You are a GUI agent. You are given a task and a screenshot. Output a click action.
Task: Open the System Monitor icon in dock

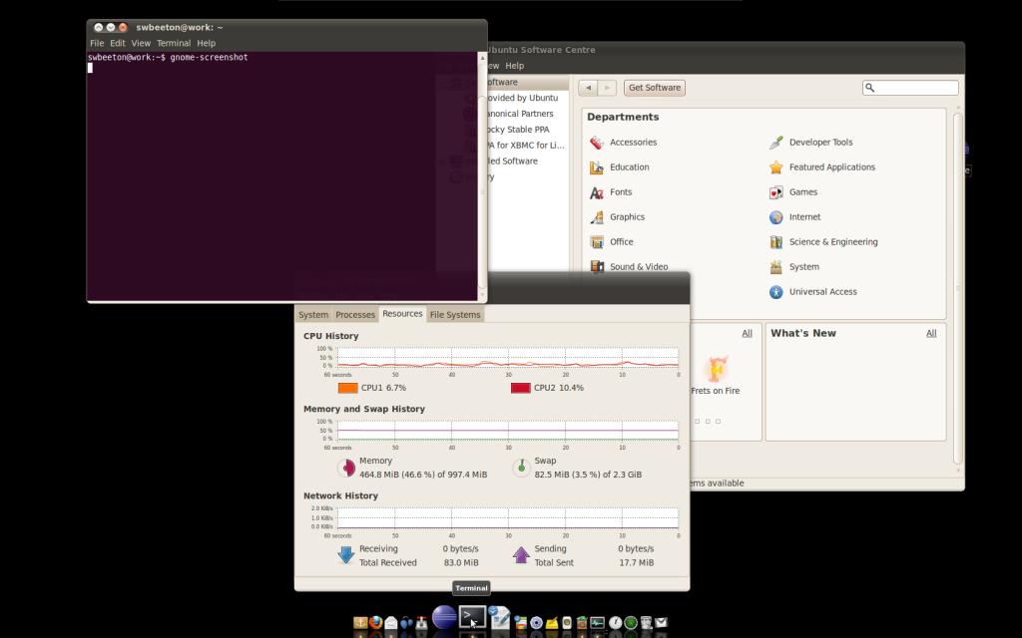(x=597, y=622)
